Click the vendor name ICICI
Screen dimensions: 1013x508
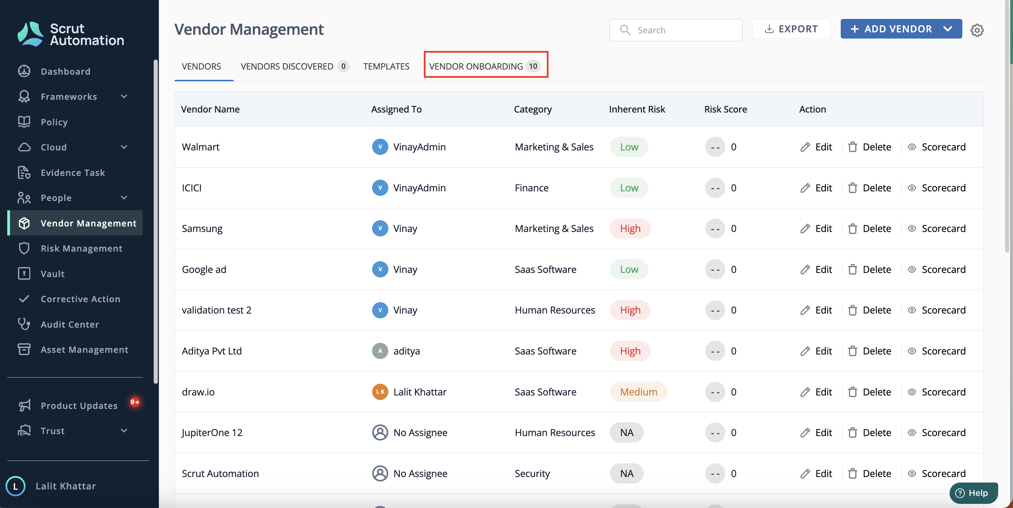192,188
